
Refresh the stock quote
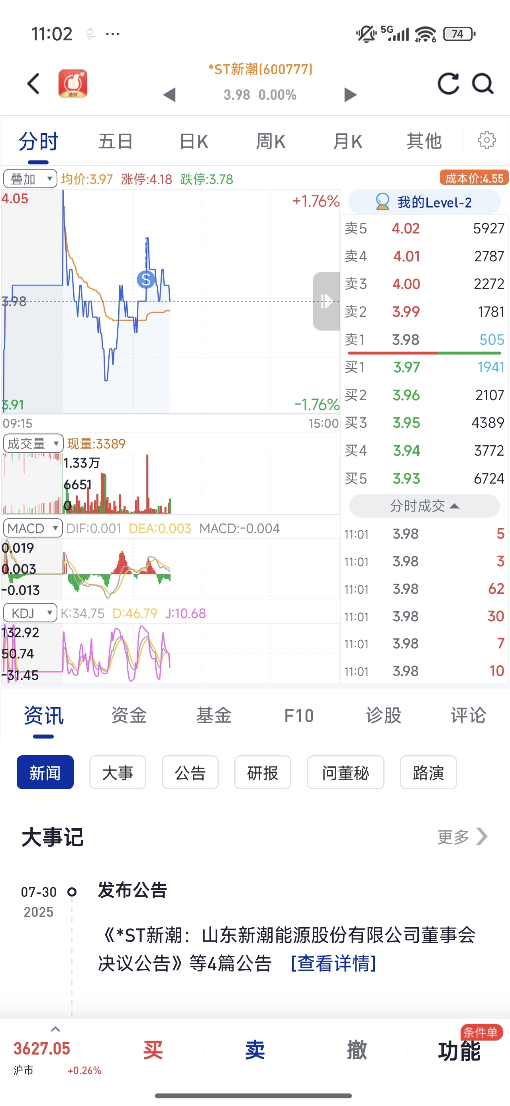click(x=448, y=83)
